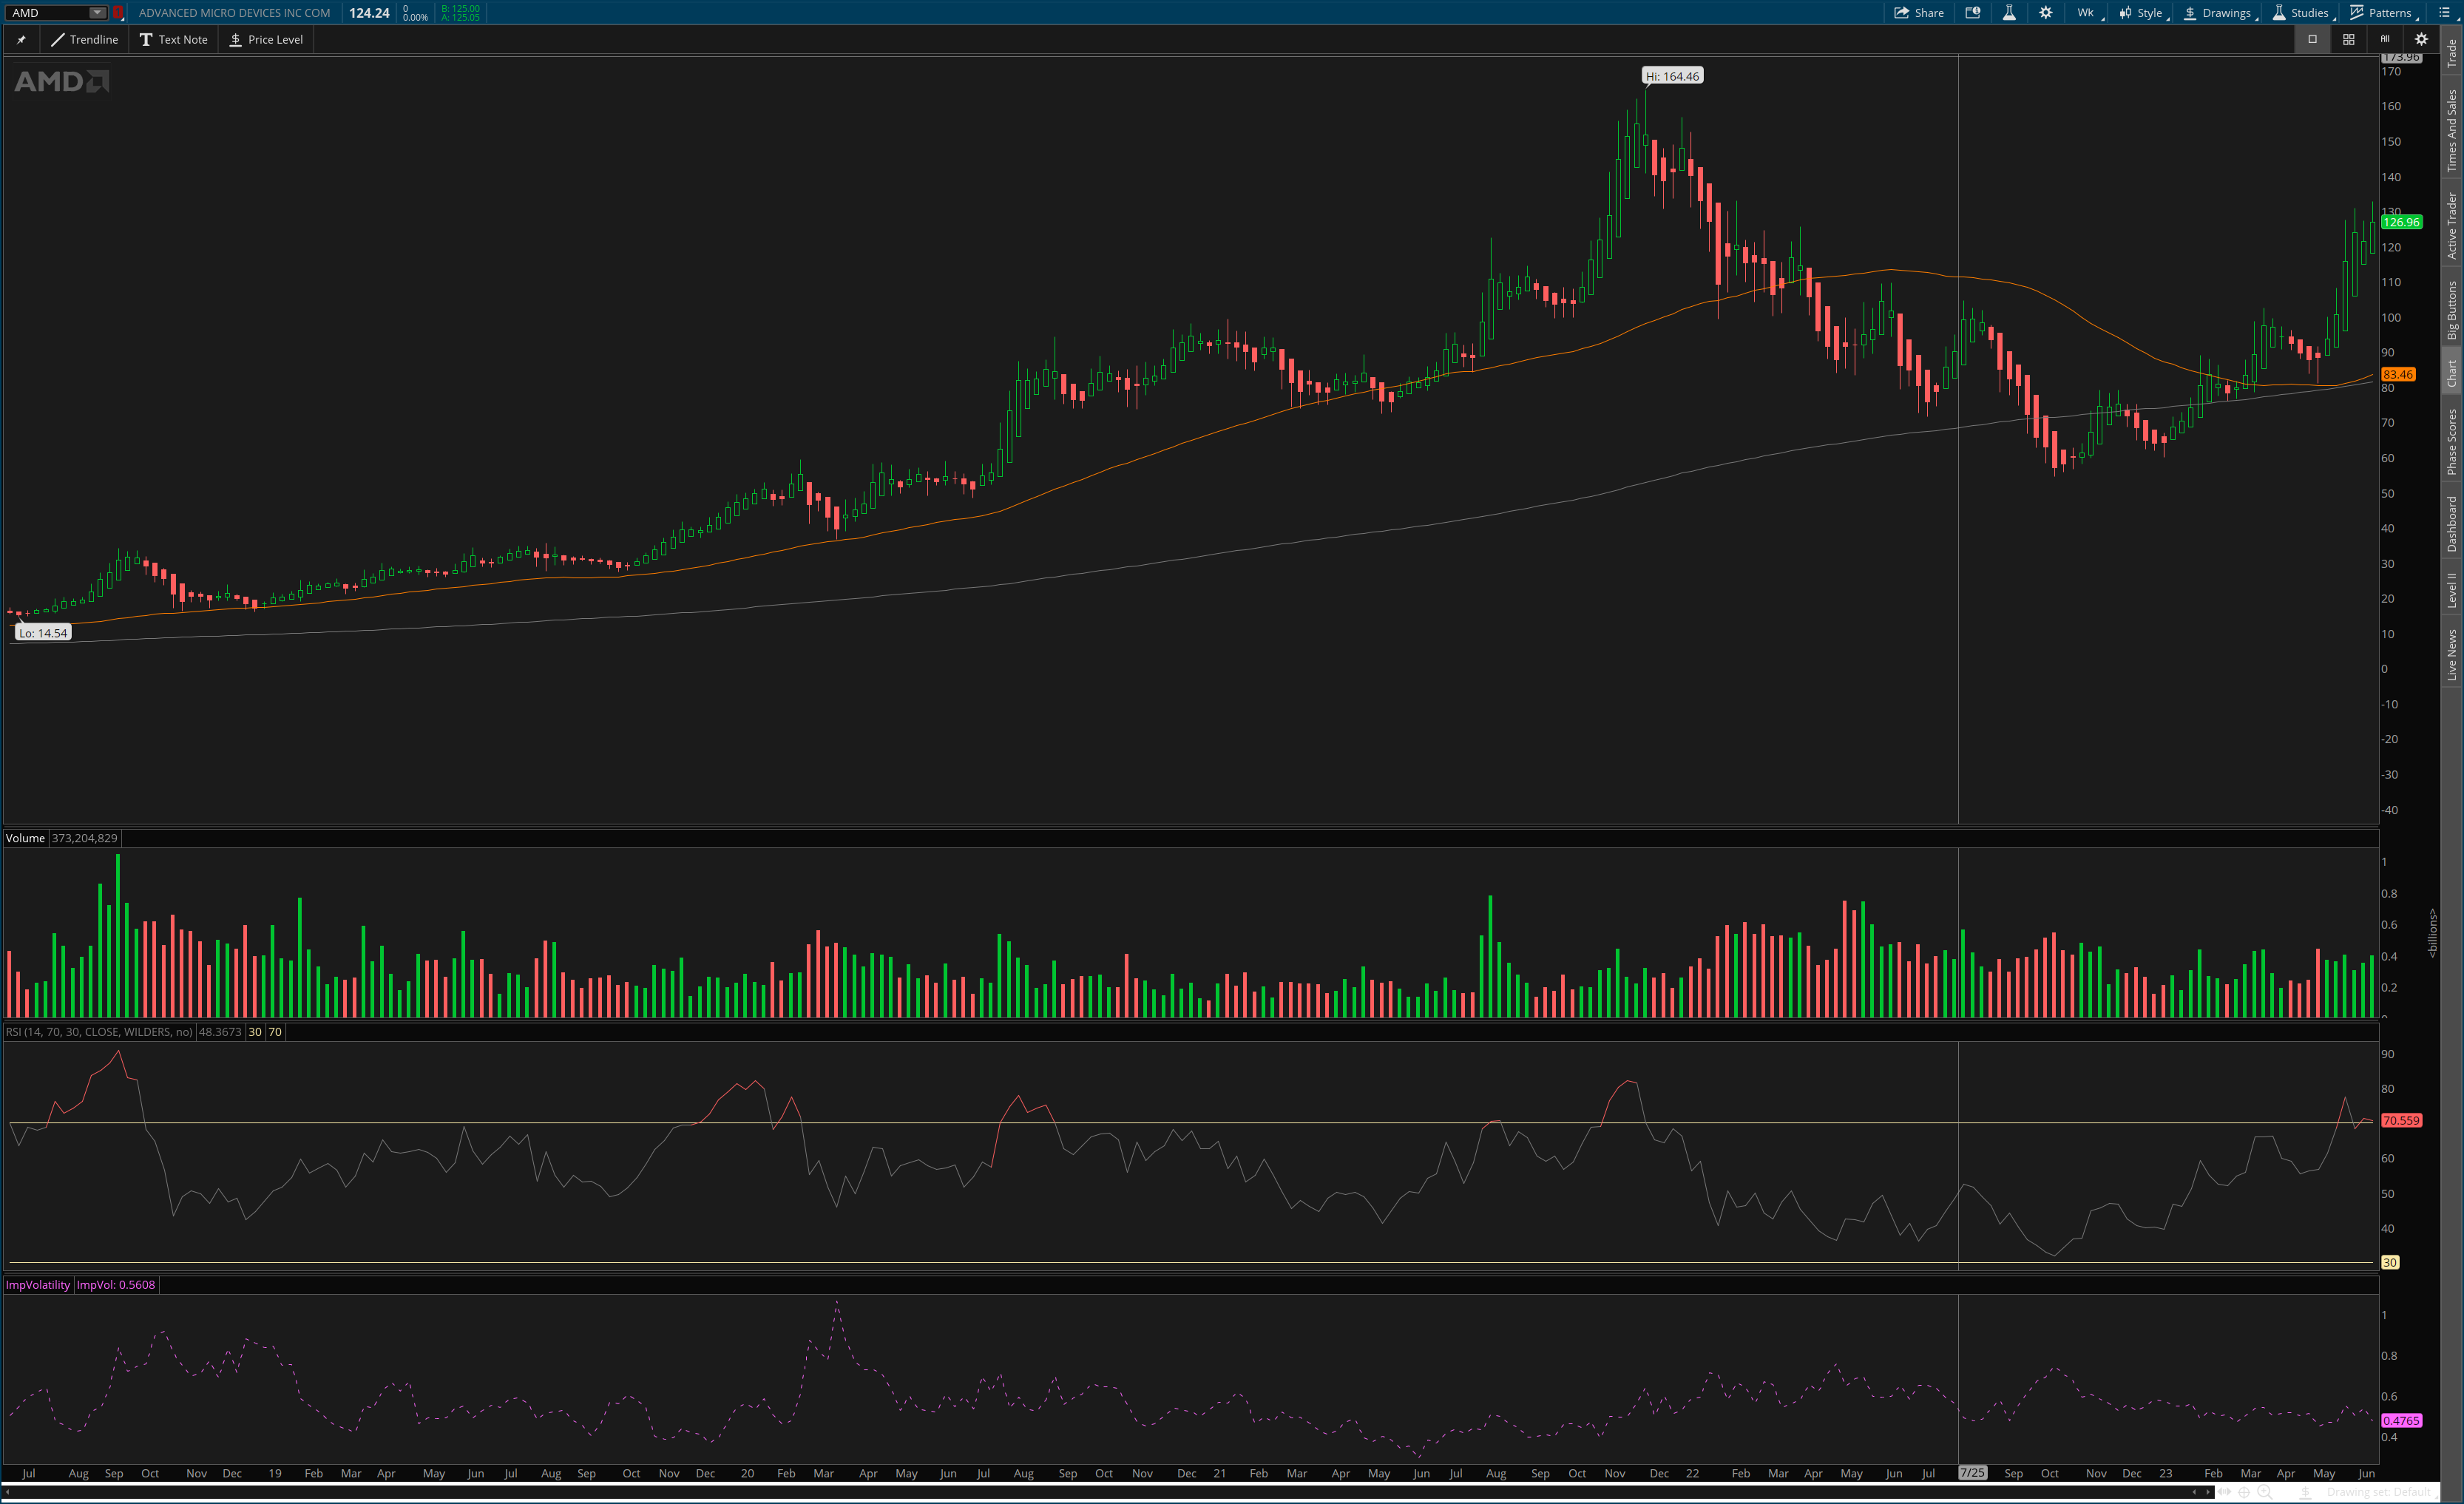Open the Drawings dropdown menu
The image size is (2464, 1504).
click(x=2219, y=13)
